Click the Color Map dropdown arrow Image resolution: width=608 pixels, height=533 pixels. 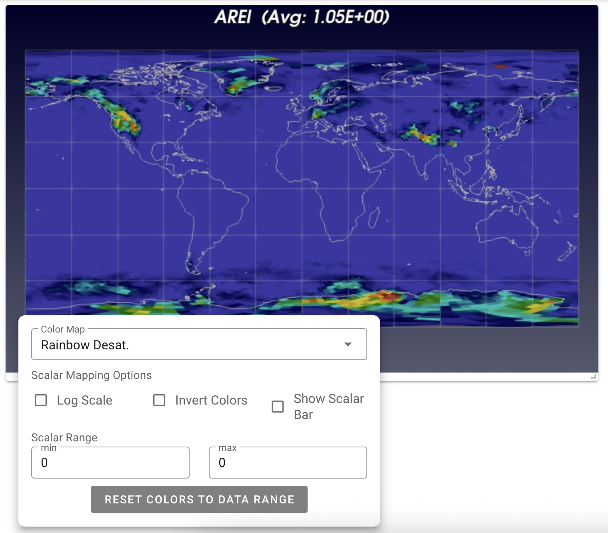[348, 345]
